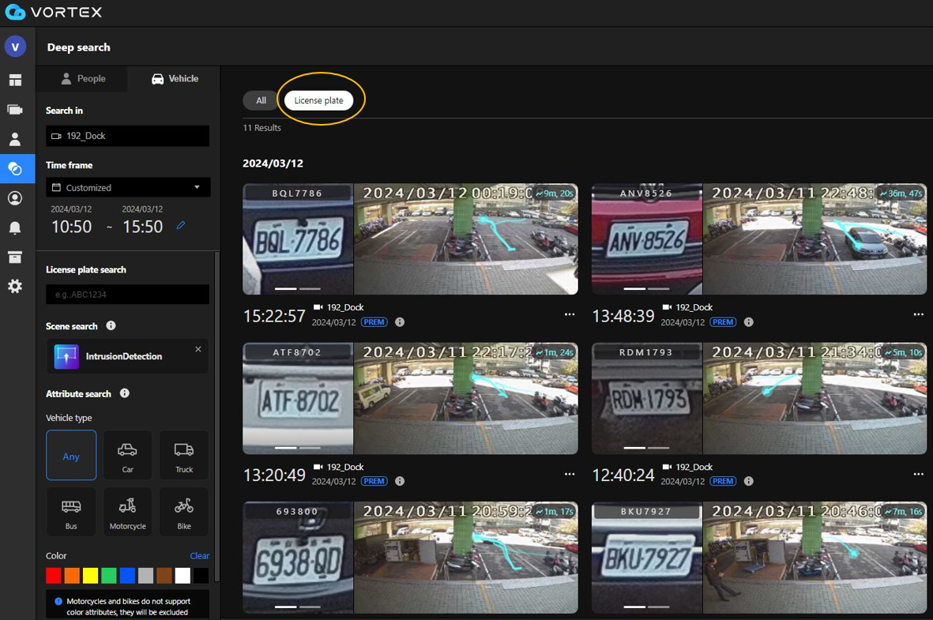Open the Customized time frame dropdown
This screenshot has height=620, width=933.
click(127, 187)
